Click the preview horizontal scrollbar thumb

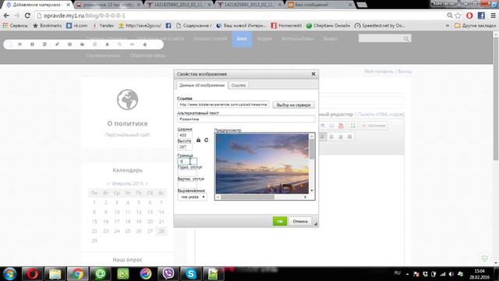point(248,197)
